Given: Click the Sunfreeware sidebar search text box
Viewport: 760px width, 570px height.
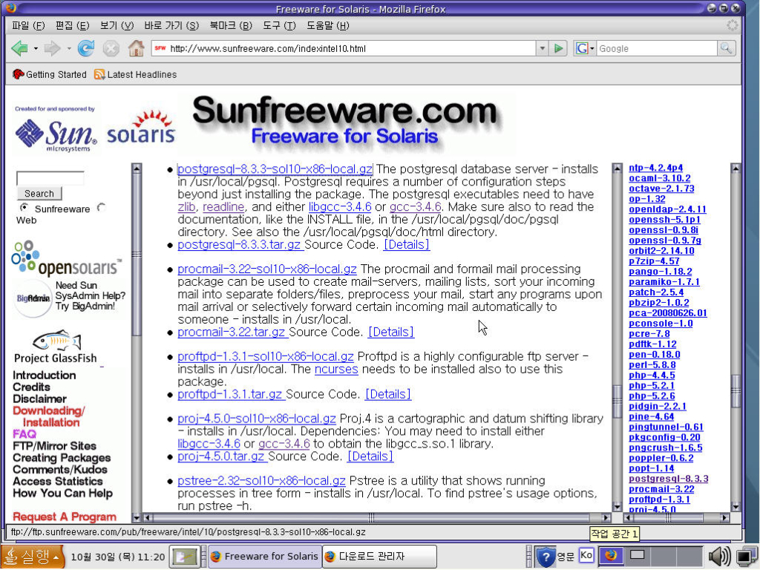Looking at the screenshot, I should click(x=50, y=178).
